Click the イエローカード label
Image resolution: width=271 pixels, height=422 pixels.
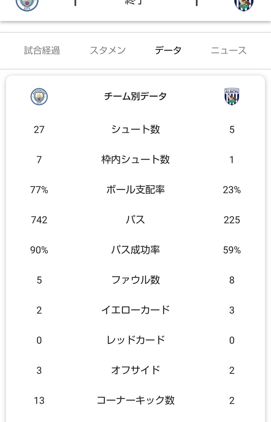[135, 310]
